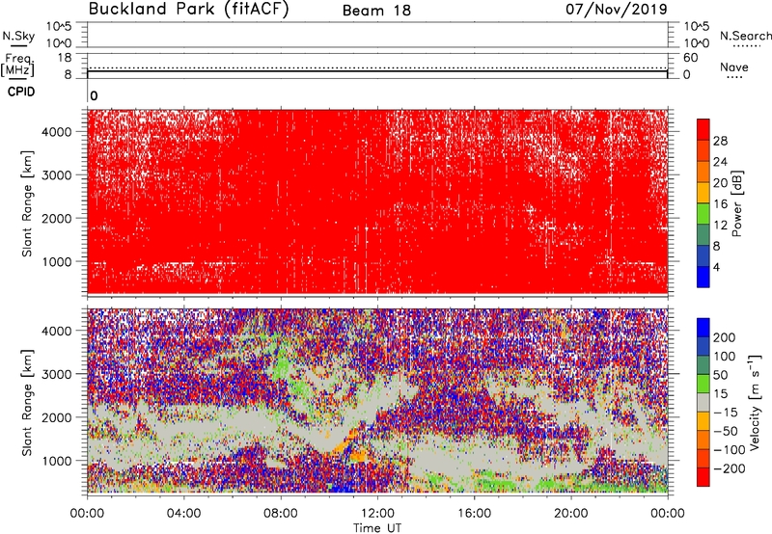Click the gray Velocity colorbar segment between 15 and -15
The image size is (772, 534).
pyautogui.click(x=703, y=402)
